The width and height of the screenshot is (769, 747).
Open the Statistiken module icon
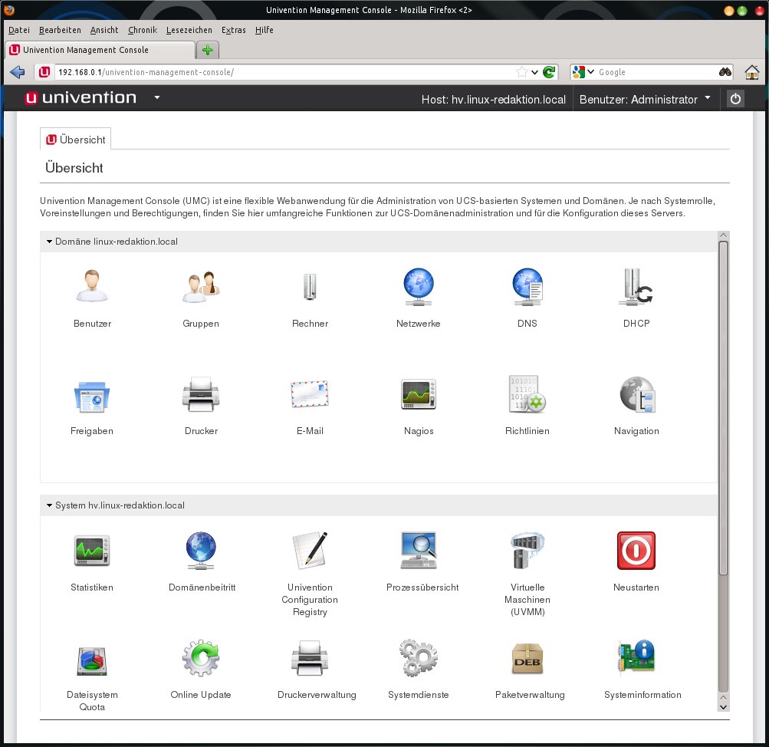tap(92, 551)
